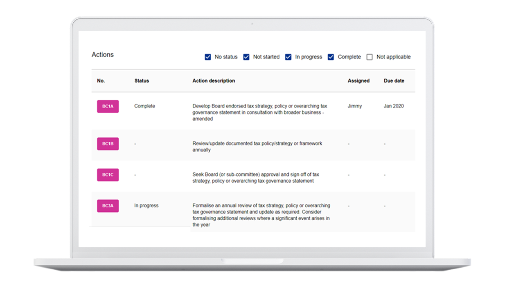
Task: Open the BC1B action badge
Action: 108,144
